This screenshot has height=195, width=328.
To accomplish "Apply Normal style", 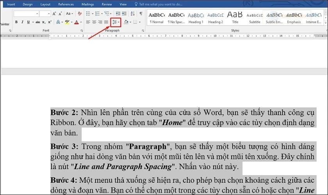I will tap(157, 18).
